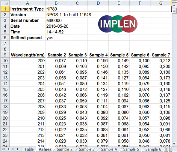
Task: Select the Version label cell
Action: tap(28, 15)
